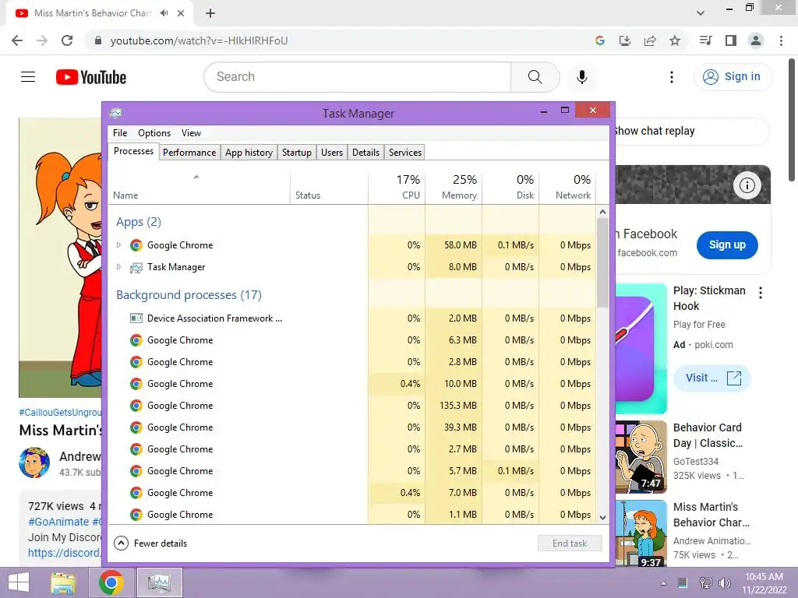The width and height of the screenshot is (798, 598).
Task: Open YouTube settings three-dot icon
Action: click(672, 77)
